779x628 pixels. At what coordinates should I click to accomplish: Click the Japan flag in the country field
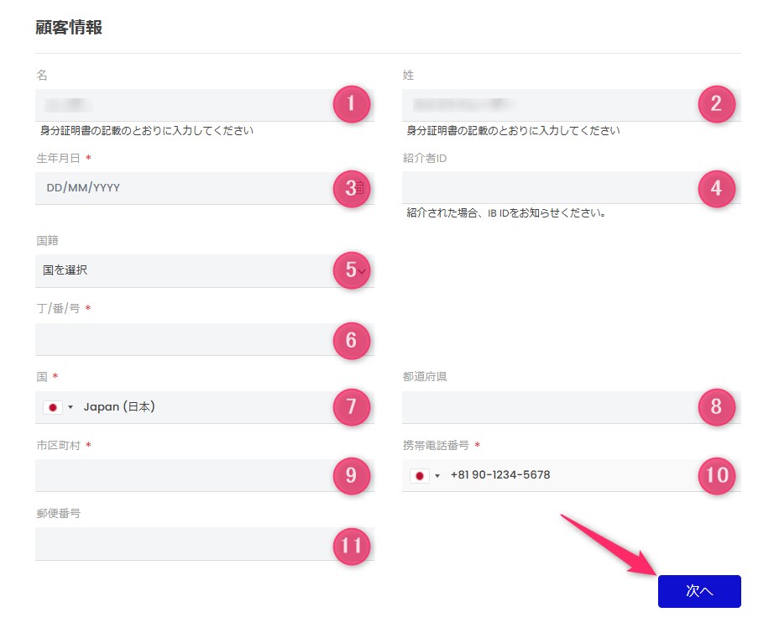(x=53, y=407)
